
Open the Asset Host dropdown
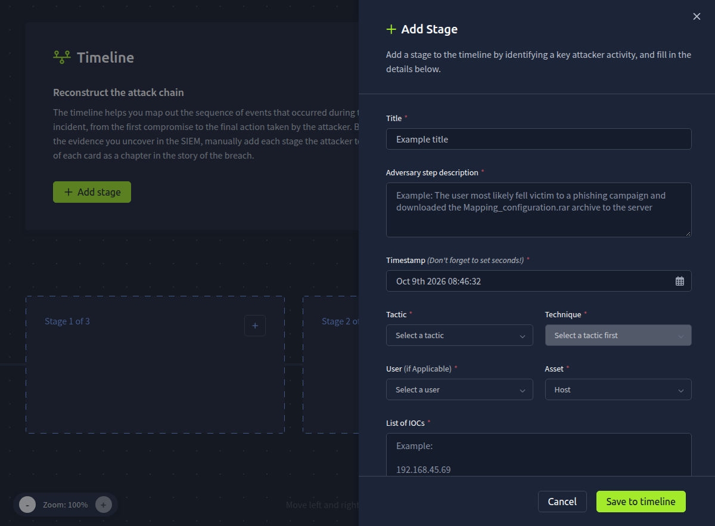pos(618,389)
